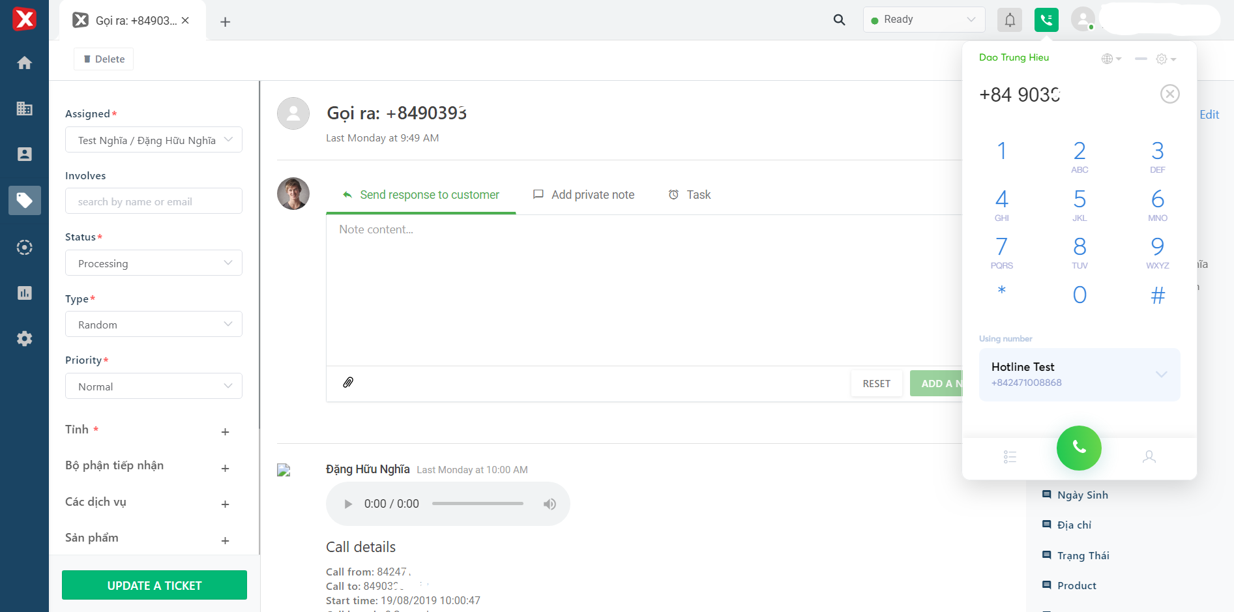Viewport: 1234px width, 612px height.
Task: Clear the dialed phone number
Action: [1170, 94]
